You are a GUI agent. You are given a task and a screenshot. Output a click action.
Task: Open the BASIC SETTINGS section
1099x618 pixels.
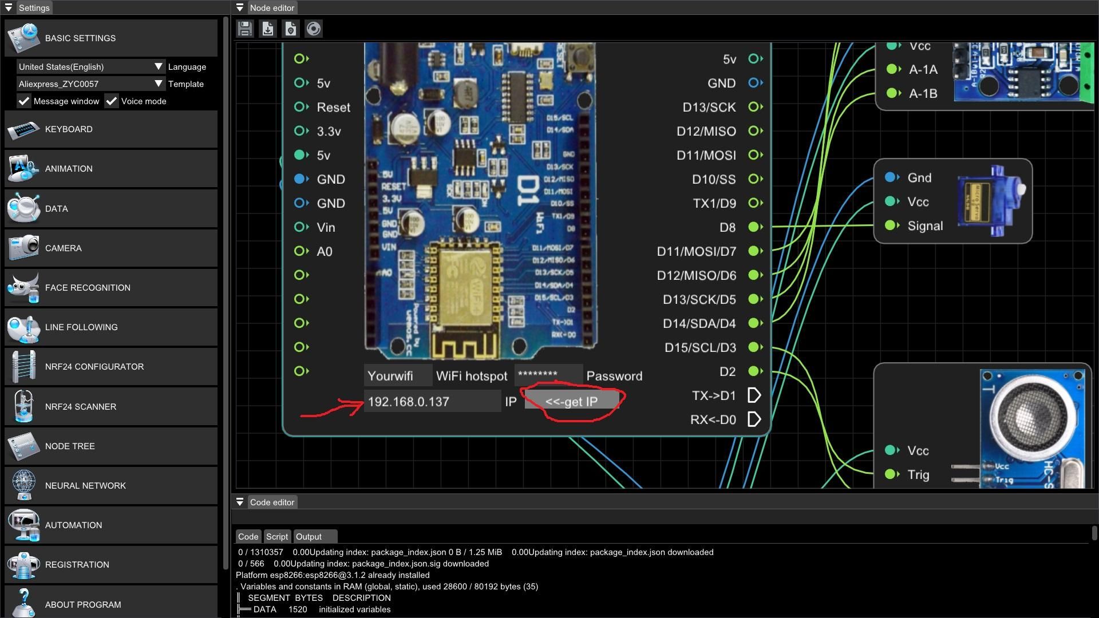(111, 38)
